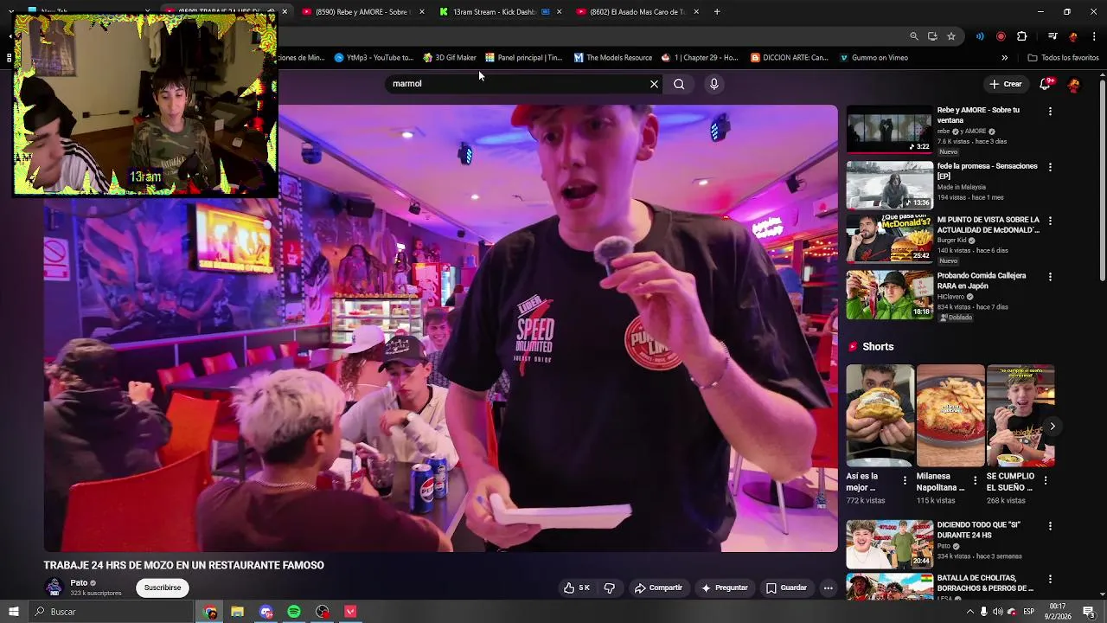Click the YouTube search magnifier button
This screenshot has width=1107, height=623.
point(679,84)
